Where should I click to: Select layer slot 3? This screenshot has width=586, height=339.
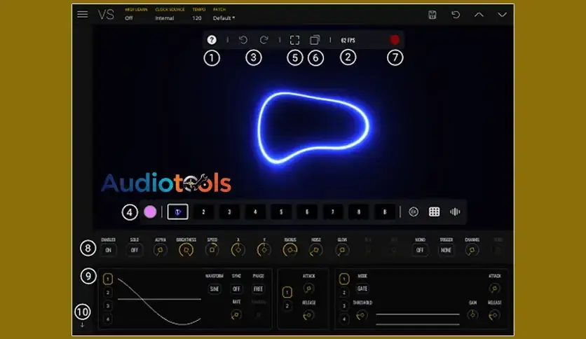point(229,212)
